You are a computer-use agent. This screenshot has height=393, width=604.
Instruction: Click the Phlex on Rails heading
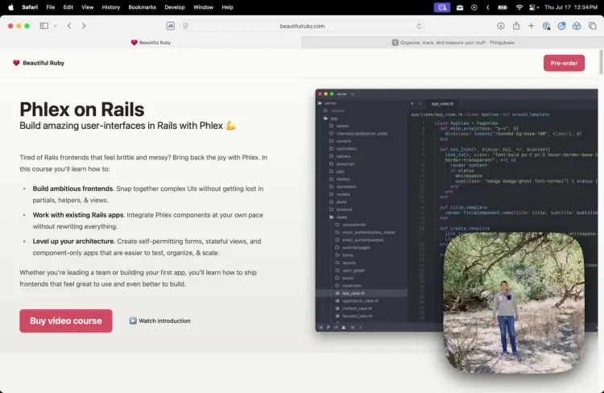coord(82,110)
